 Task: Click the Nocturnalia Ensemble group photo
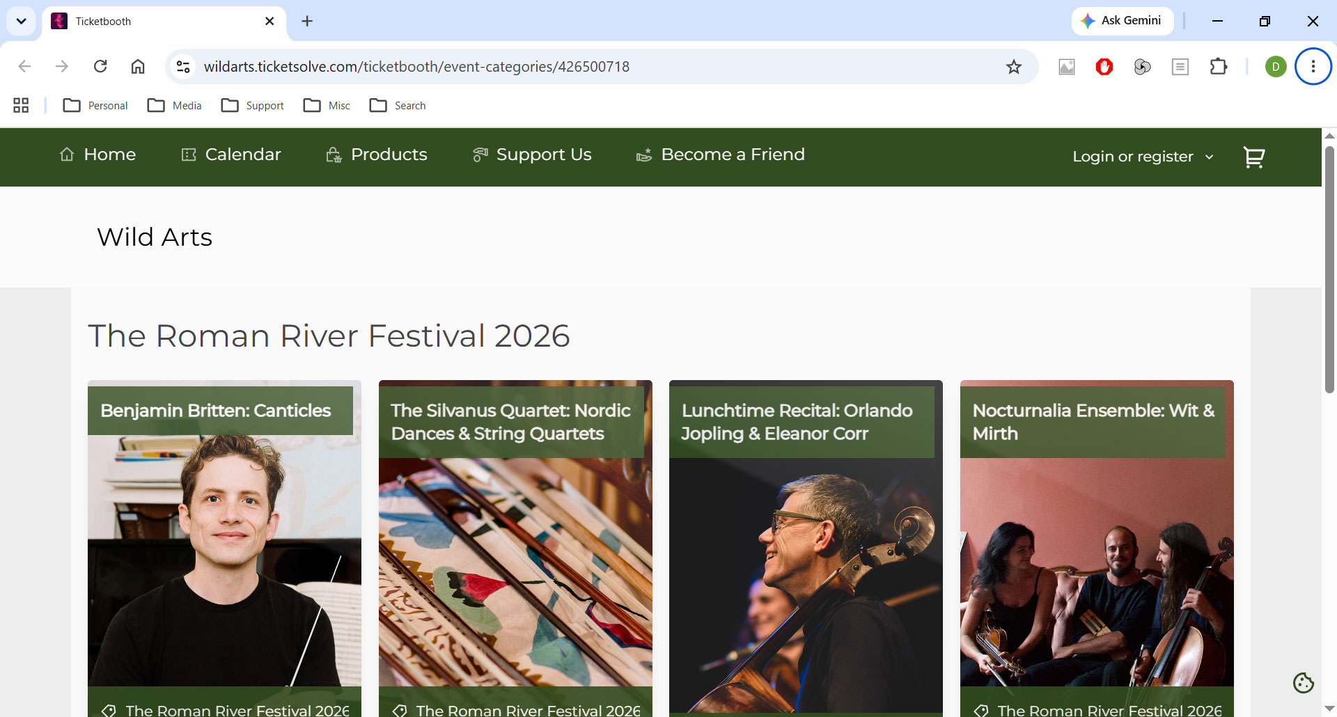pyautogui.click(x=1097, y=572)
